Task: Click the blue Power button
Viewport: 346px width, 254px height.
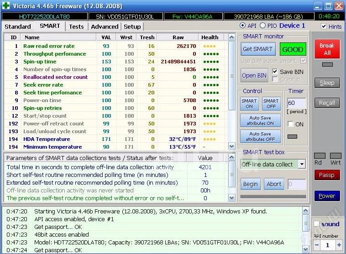Action: coord(327,196)
